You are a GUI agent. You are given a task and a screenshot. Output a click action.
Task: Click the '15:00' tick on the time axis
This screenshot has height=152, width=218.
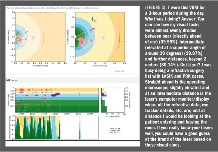click(x=55, y=114)
